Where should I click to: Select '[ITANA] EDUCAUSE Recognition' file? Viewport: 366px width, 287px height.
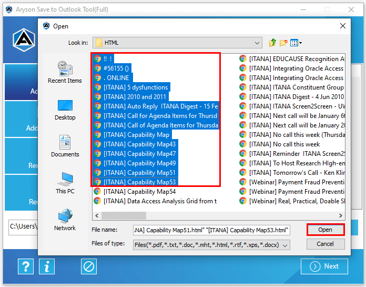pyautogui.click(x=292, y=59)
